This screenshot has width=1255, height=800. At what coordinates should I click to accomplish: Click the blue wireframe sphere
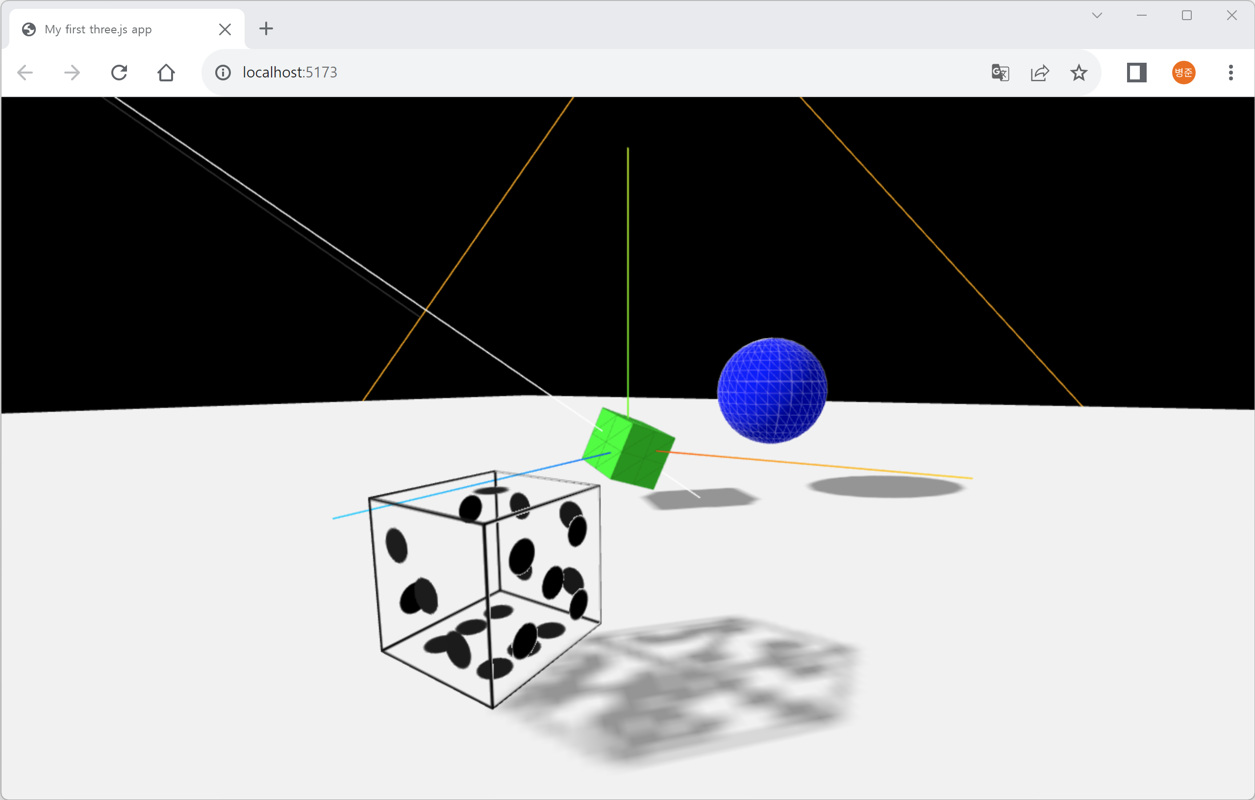772,390
